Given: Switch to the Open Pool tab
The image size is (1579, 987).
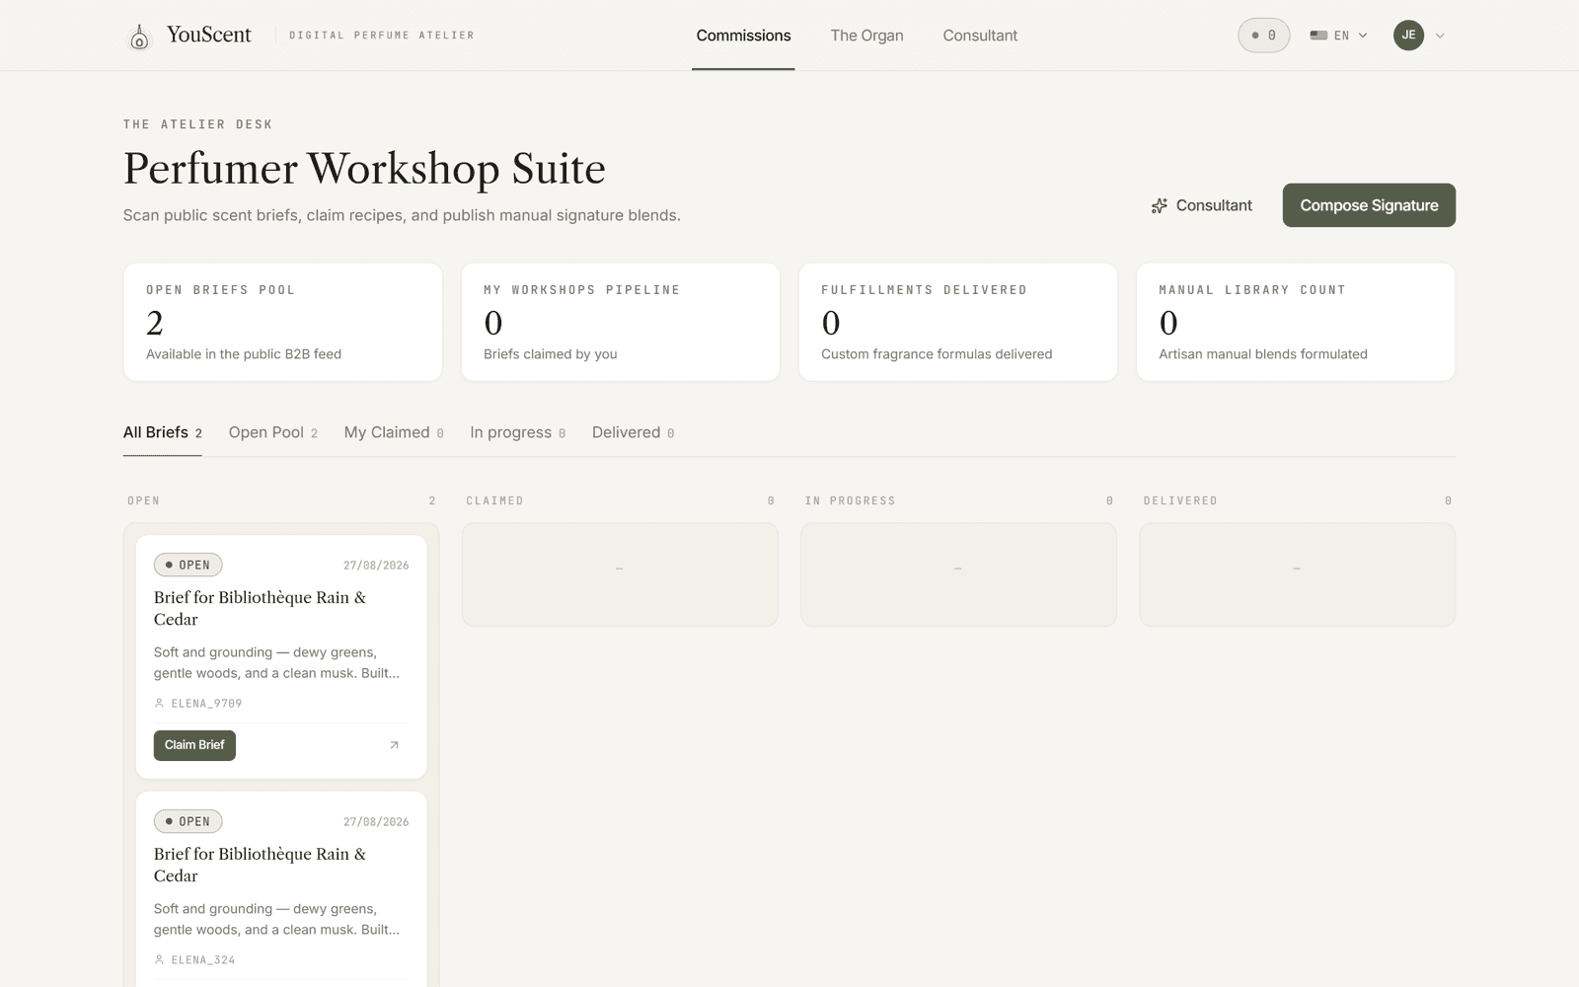Looking at the screenshot, I should (273, 432).
